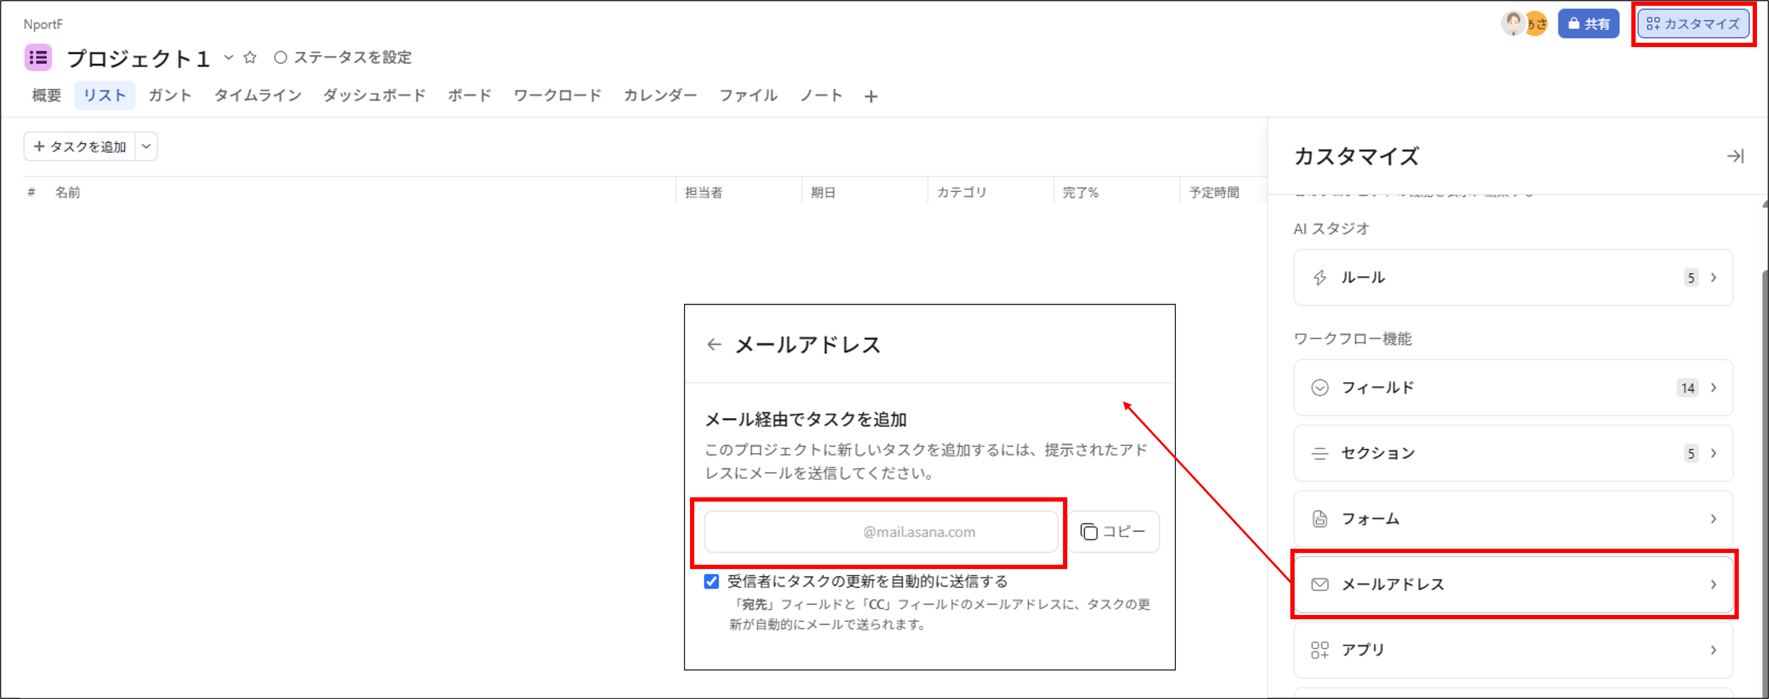Click the セクション lines icon

click(1319, 453)
